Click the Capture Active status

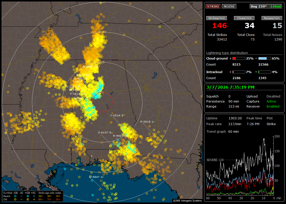[x=271, y=101]
